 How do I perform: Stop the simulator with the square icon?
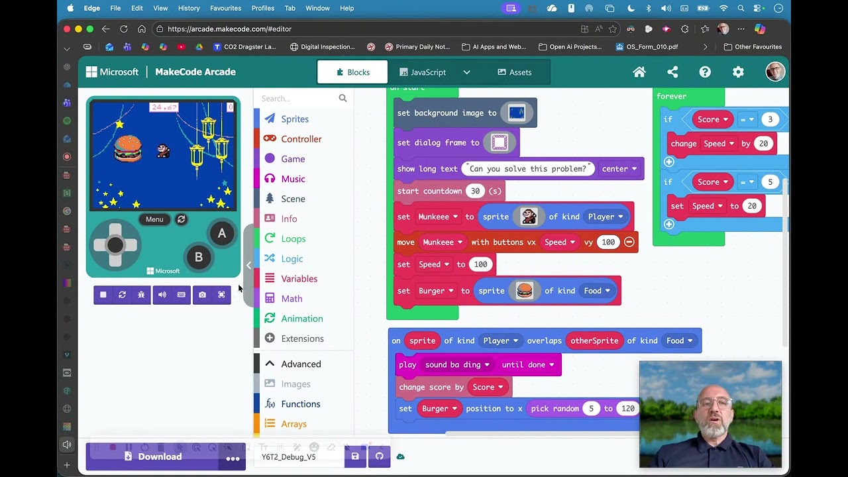click(103, 295)
